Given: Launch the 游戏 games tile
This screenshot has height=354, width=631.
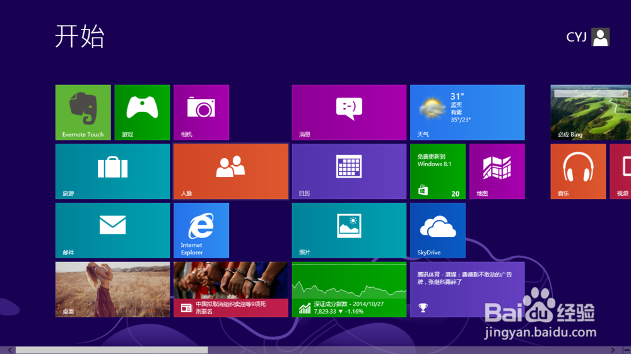Looking at the screenshot, I should tap(142, 113).
